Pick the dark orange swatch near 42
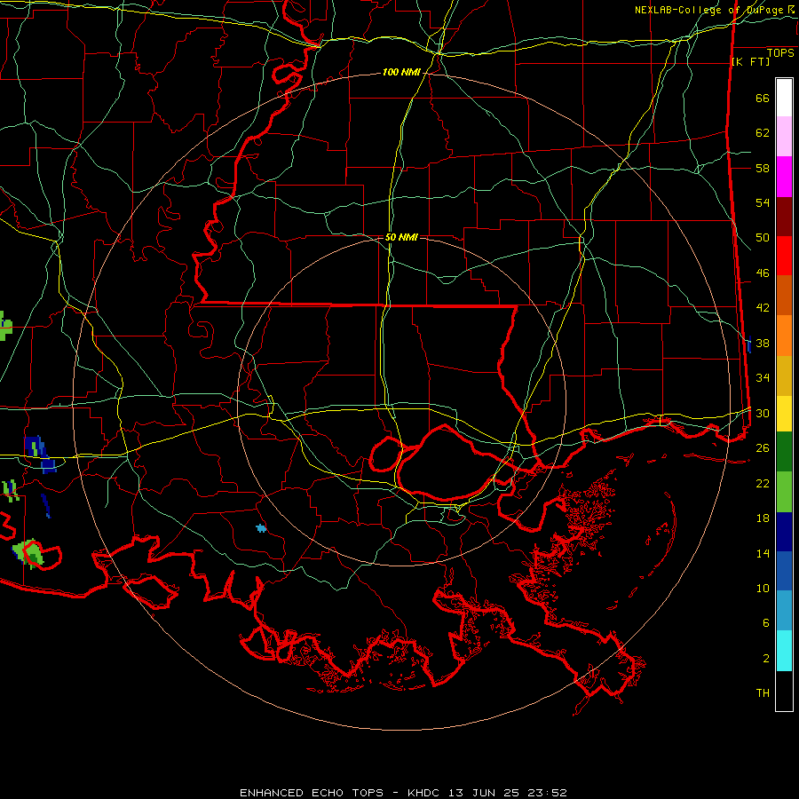The height and width of the screenshot is (799, 799). (x=784, y=295)
